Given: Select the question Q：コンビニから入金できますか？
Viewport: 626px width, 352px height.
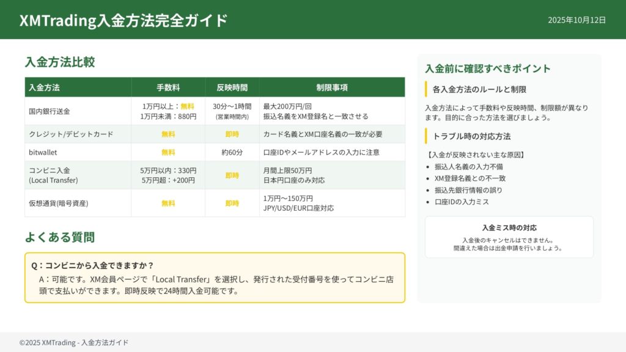Looking at the screenshot, I should (x=92, y=265).
